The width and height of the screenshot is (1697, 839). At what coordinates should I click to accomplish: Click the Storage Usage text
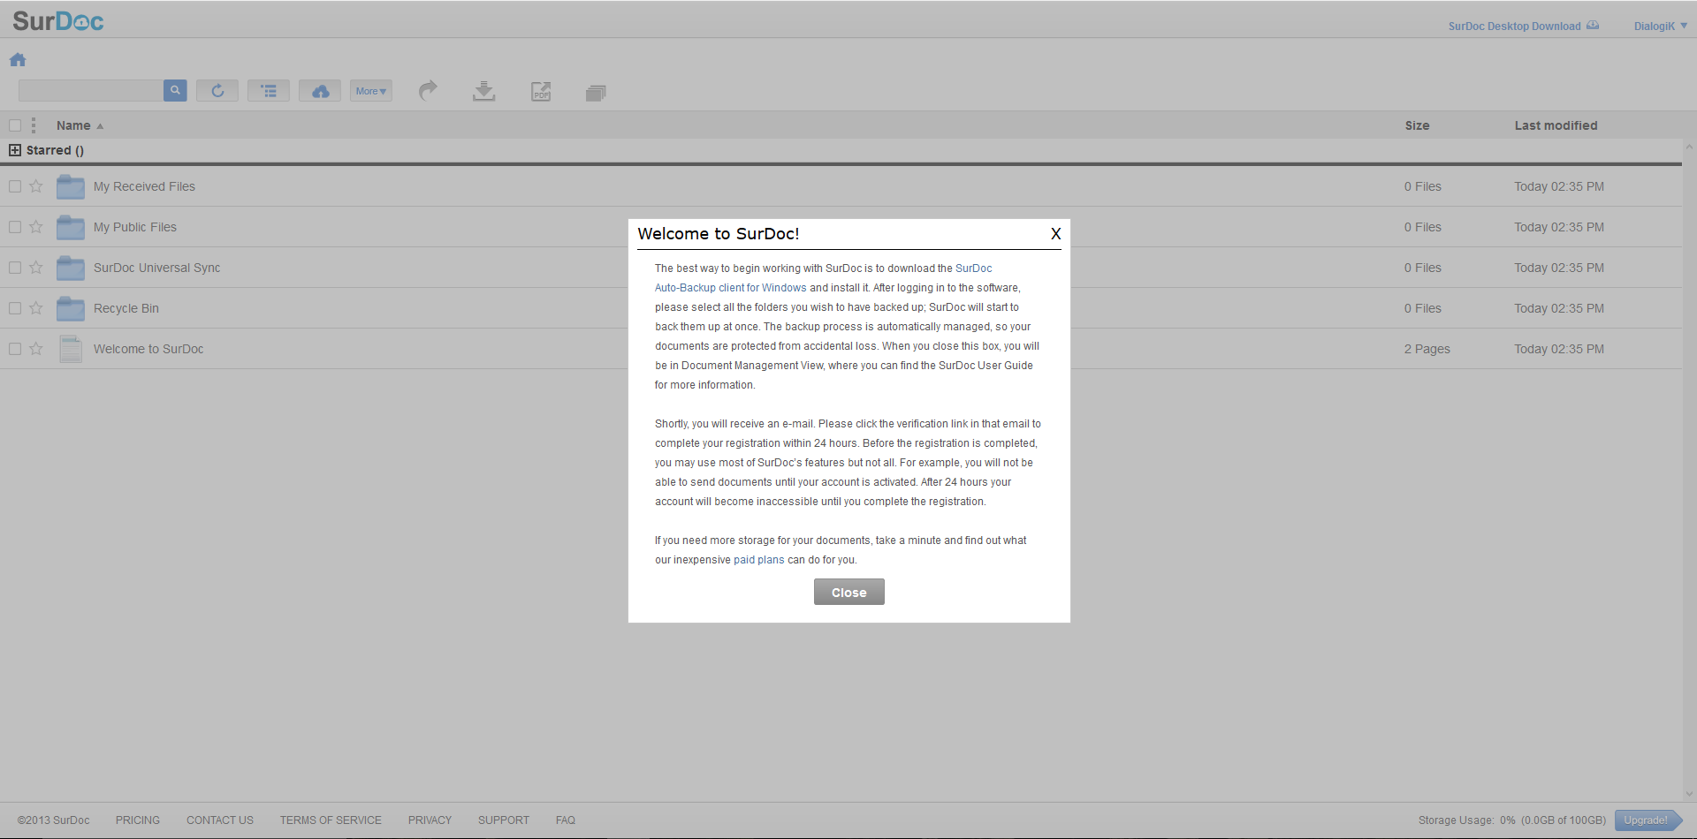[x=1512, y=820]
